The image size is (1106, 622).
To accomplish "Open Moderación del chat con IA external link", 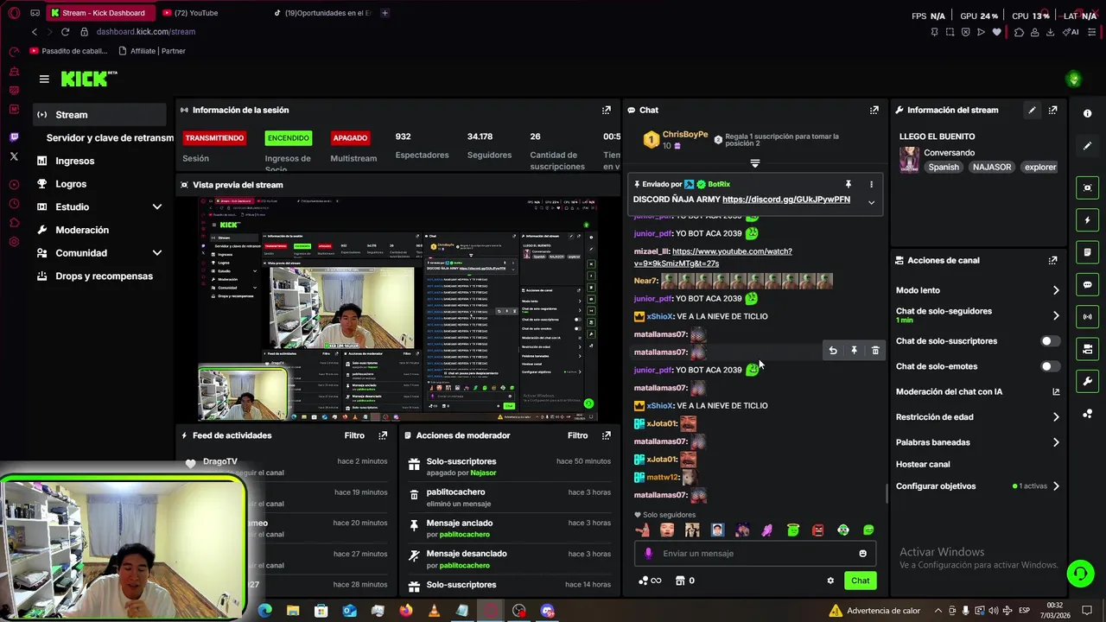I will click(x=1055, y=392).
